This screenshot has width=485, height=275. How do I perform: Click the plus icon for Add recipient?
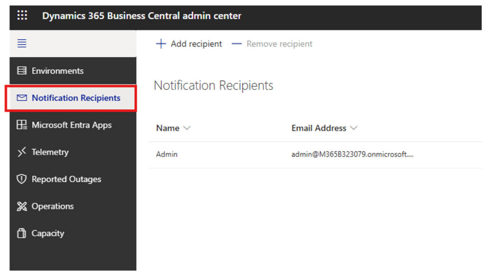[161, 44]
